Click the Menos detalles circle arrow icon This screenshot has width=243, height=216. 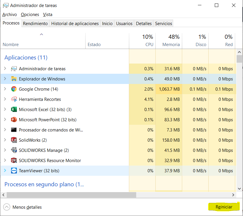(x=7, y=207)
